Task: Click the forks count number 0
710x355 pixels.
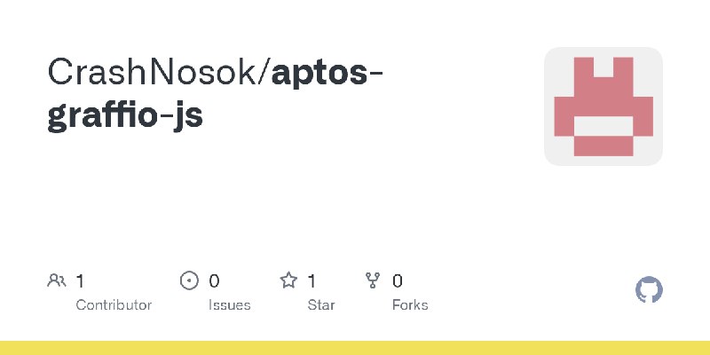Action: pos(398,281)
